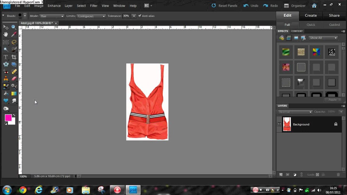347x195 pixels.
Task: Open the Limits Contiguous dropdown
Action: pos(91,16)
